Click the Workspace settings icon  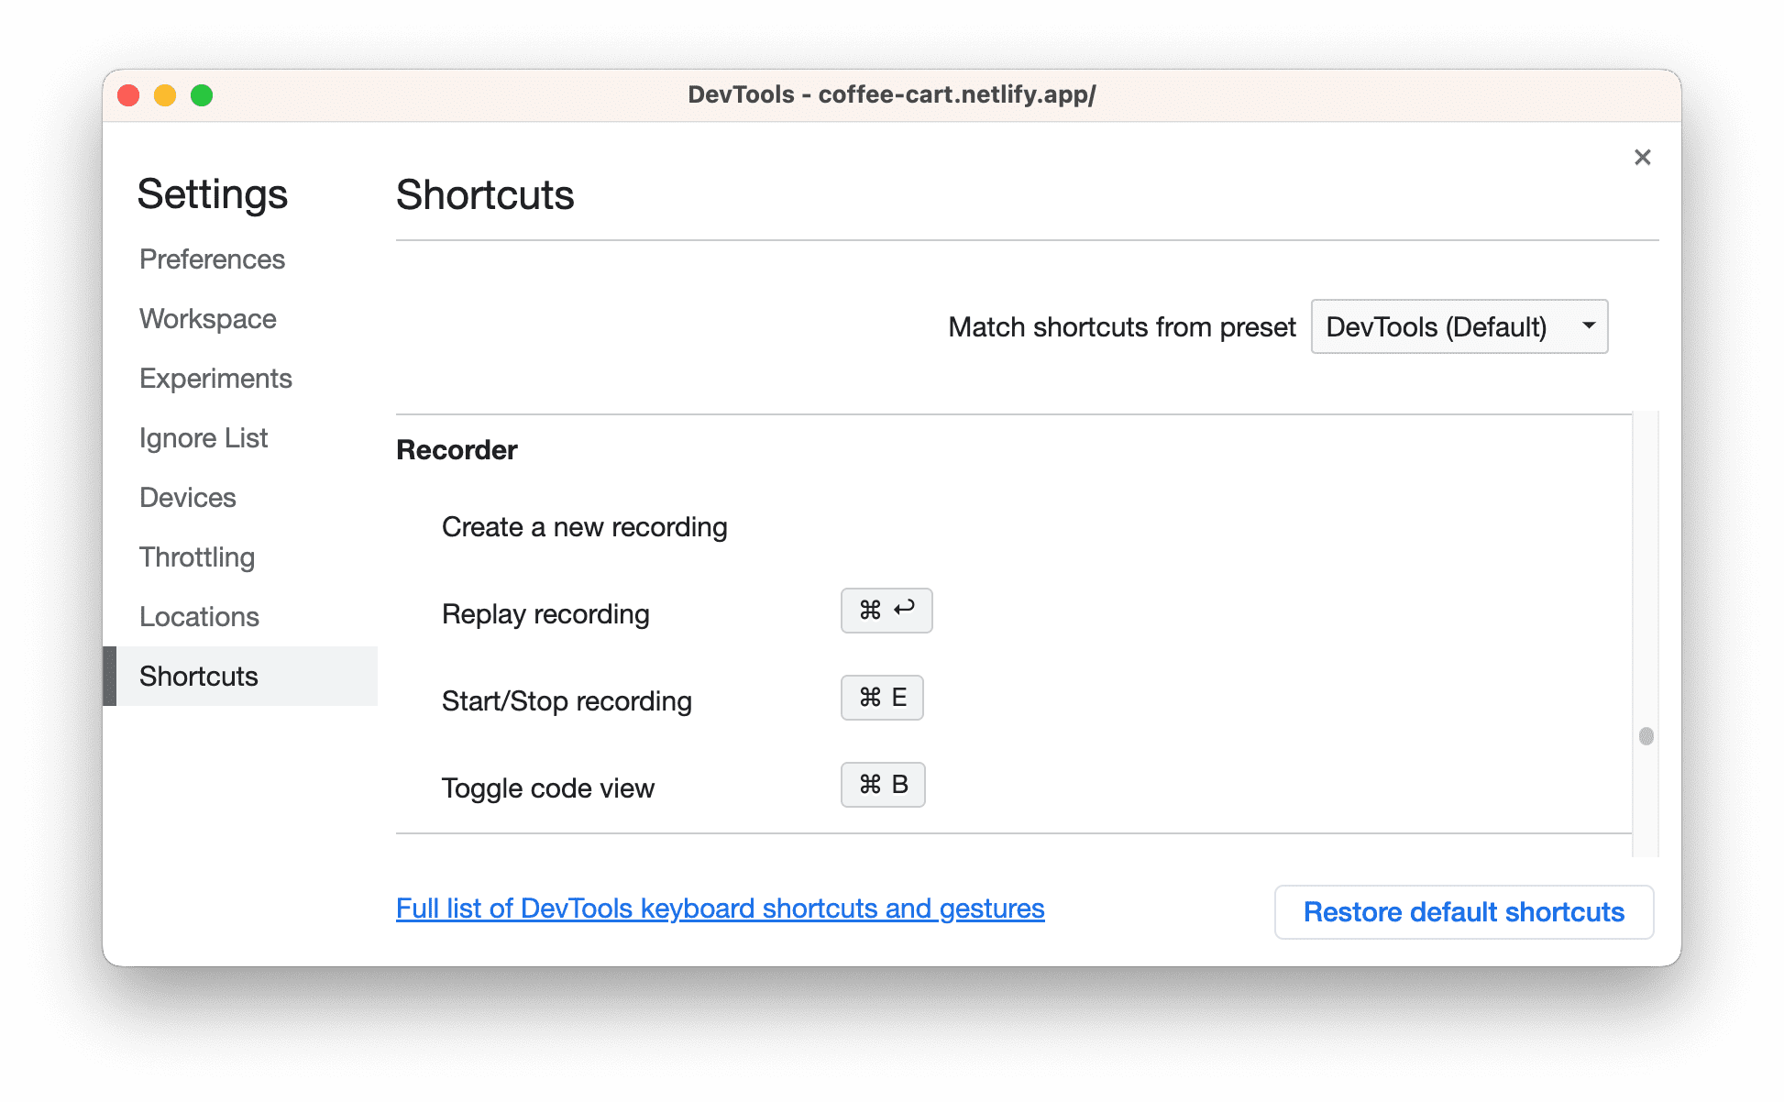coord(208,317)
